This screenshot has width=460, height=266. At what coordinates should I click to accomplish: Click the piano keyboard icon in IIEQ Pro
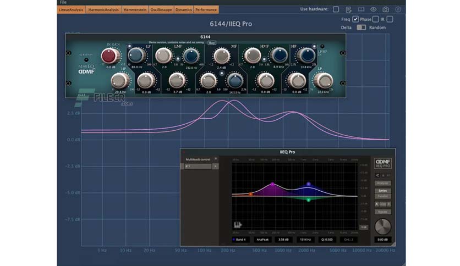click(x=237, y=225)
